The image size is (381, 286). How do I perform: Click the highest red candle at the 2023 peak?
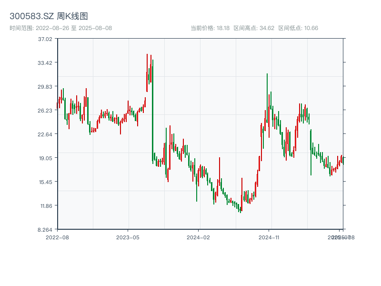147,71
